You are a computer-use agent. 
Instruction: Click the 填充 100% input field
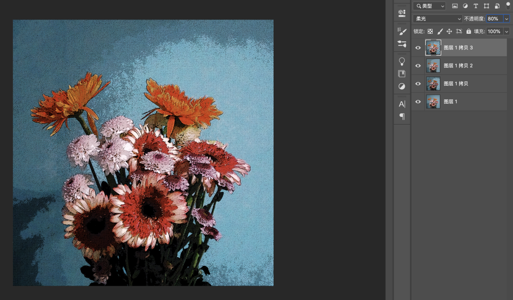click(x=494, y=31)
